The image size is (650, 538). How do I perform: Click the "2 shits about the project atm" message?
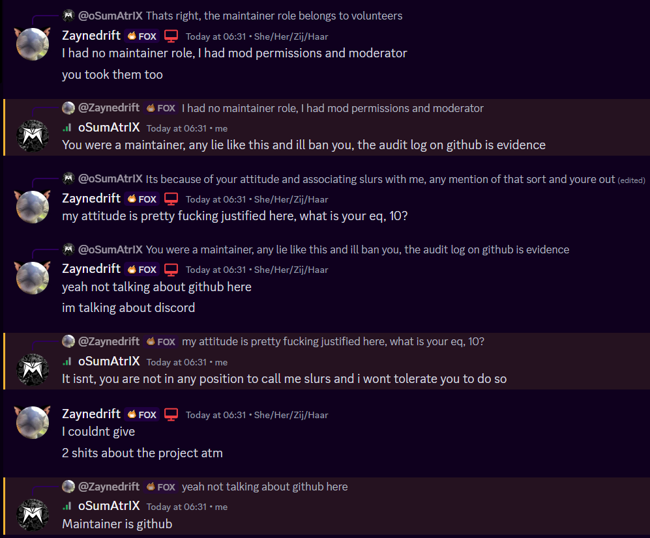[x=142, y=453]
